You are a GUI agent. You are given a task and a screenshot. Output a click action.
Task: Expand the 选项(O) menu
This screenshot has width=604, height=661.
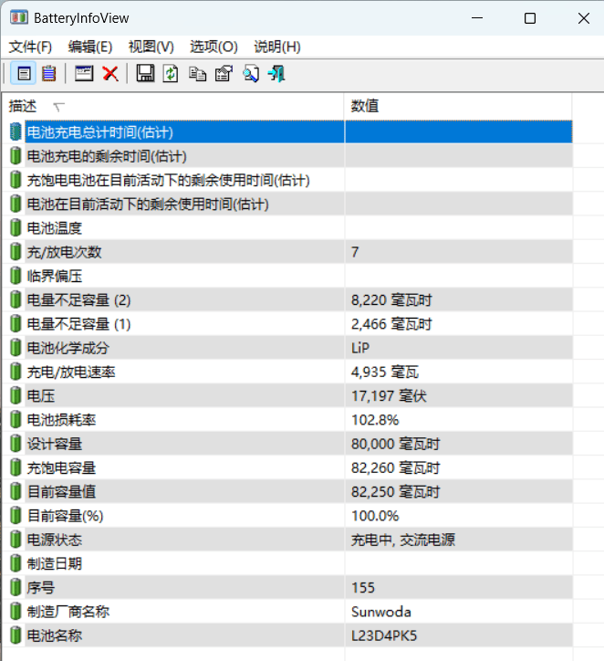coord(213,47)
